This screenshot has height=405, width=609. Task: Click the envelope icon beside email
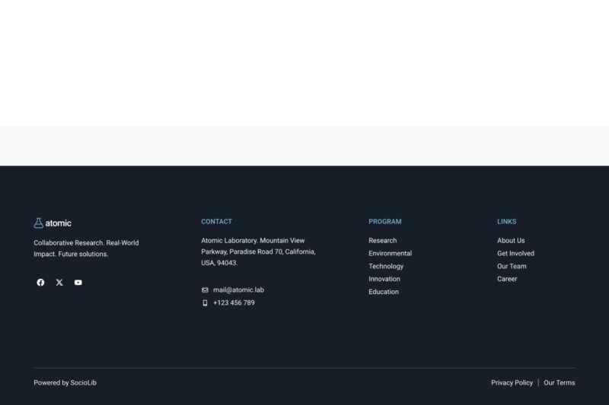205,290
